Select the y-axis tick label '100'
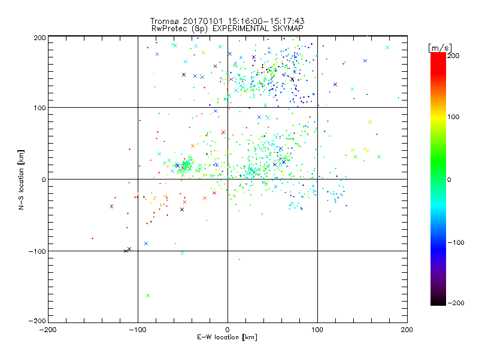 [40, 108]
